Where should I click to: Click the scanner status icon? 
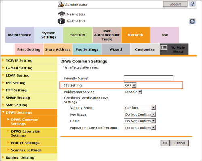(62, 14)
